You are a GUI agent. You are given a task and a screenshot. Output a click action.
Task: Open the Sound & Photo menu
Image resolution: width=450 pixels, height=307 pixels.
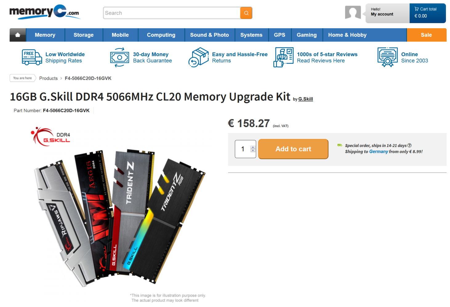[209, 35]
